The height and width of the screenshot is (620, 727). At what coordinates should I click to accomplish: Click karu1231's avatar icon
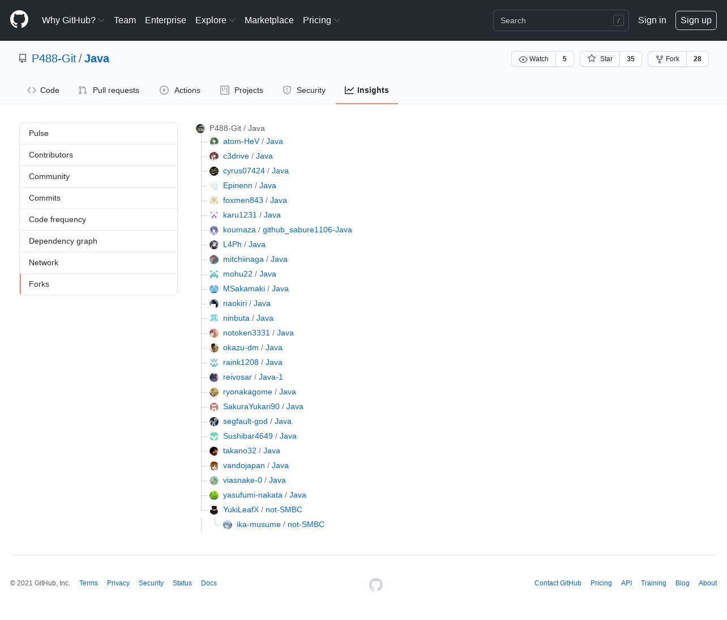[214, 215]
